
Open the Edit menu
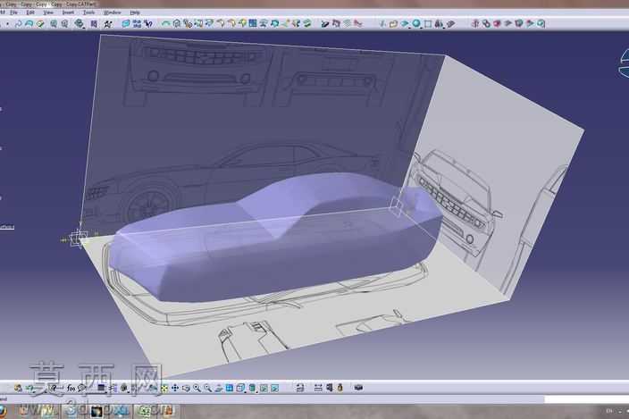pyautogui.click(x=30, y=13)
